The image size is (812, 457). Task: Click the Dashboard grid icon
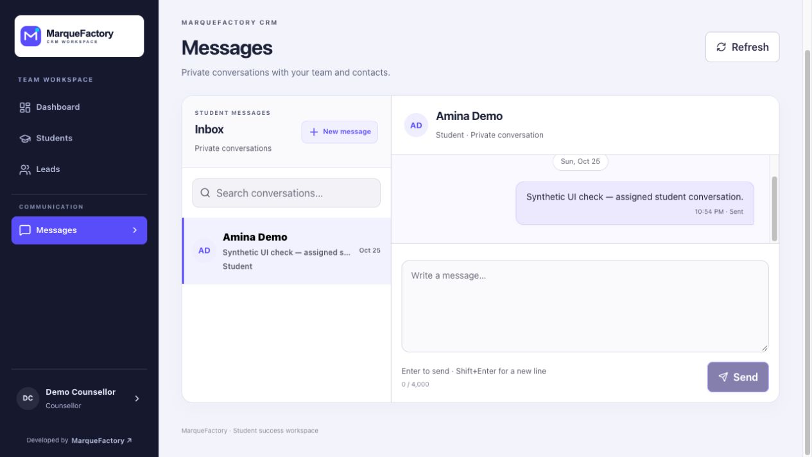pyautogui.click(x=25, y=107)
